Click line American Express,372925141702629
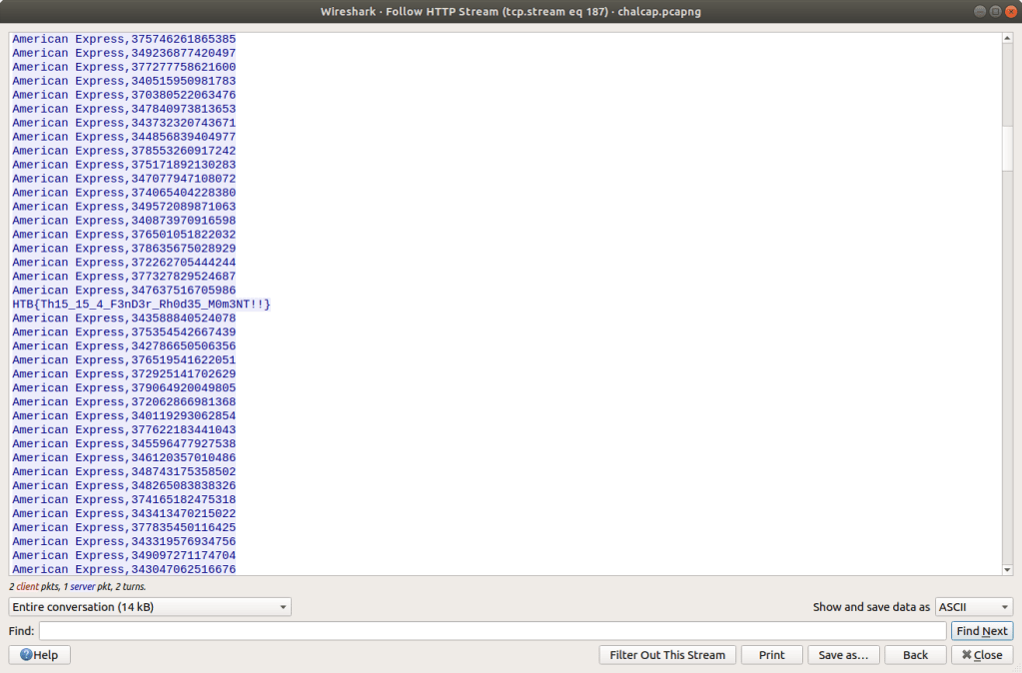1022x673 pixels. [x=124, y=374]
